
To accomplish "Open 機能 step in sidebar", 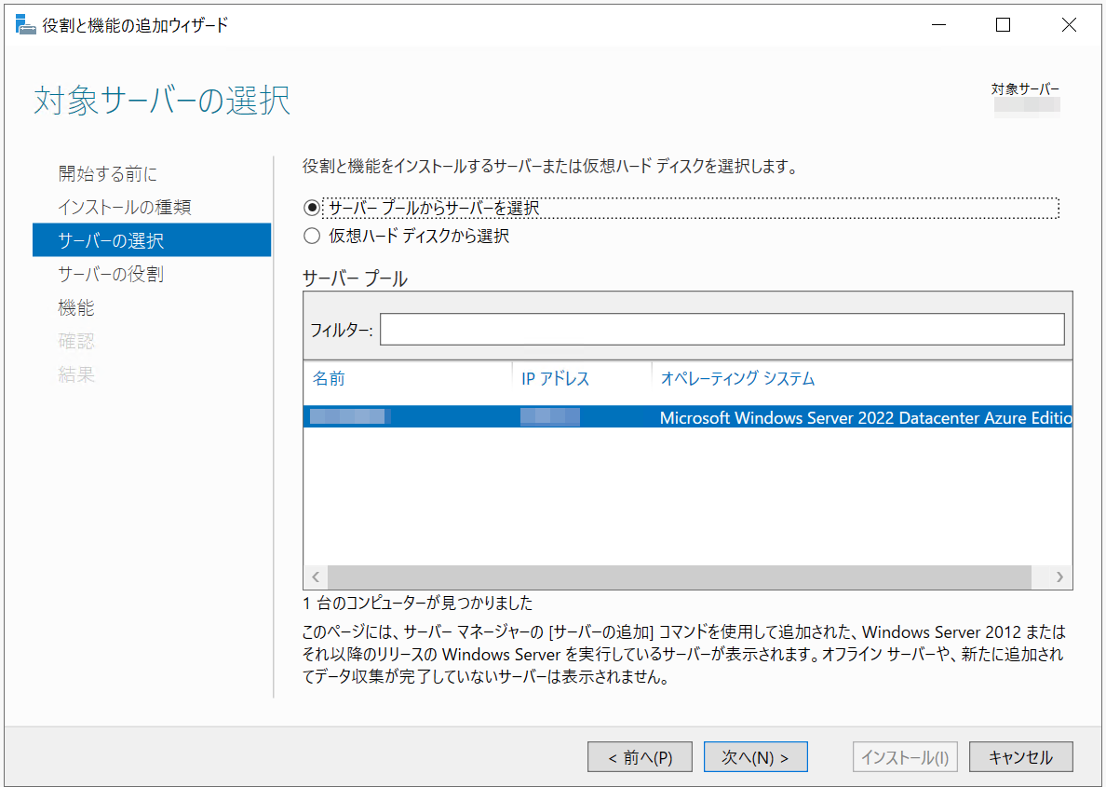I will click(76, 307).
